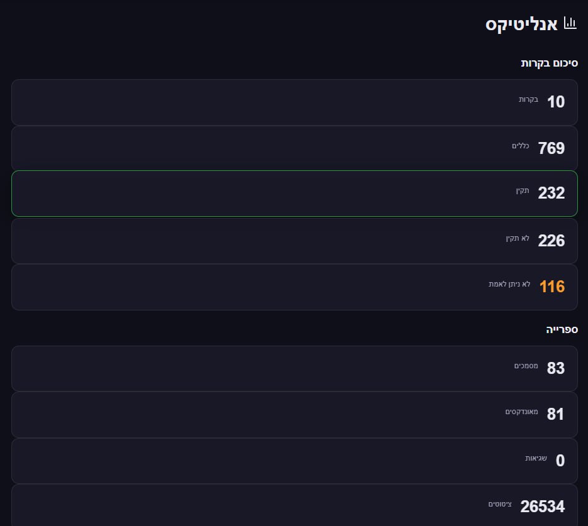Click the אנליטיקס page title
Viewport: 588px width, 526px height.
[521, 25]
